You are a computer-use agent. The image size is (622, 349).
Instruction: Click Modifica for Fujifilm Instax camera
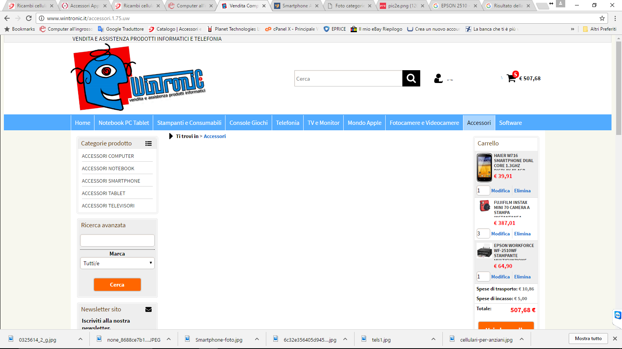tap(500, 234)
